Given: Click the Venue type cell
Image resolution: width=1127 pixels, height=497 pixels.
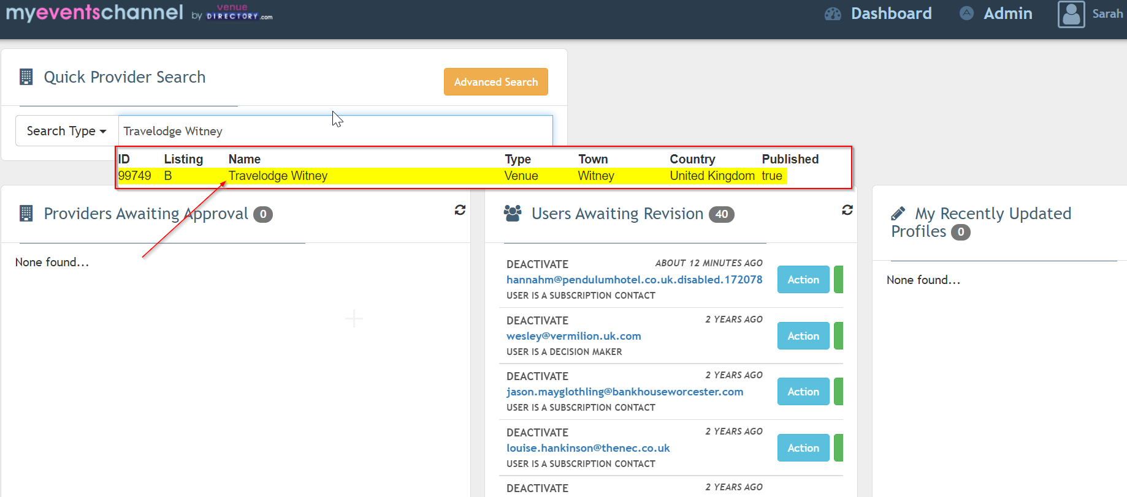Looking at the screenshot, I should coord(521,176).
